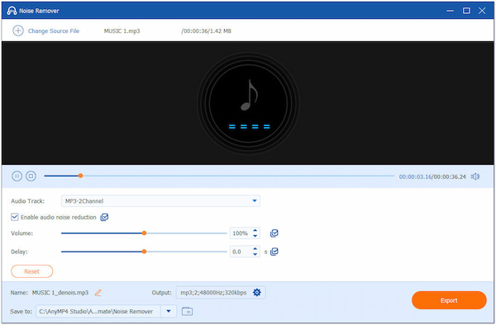Increase delay with the up stepper arrow
Image resolution: width=496 pixels, height=325 pixels.
[255, 249]
